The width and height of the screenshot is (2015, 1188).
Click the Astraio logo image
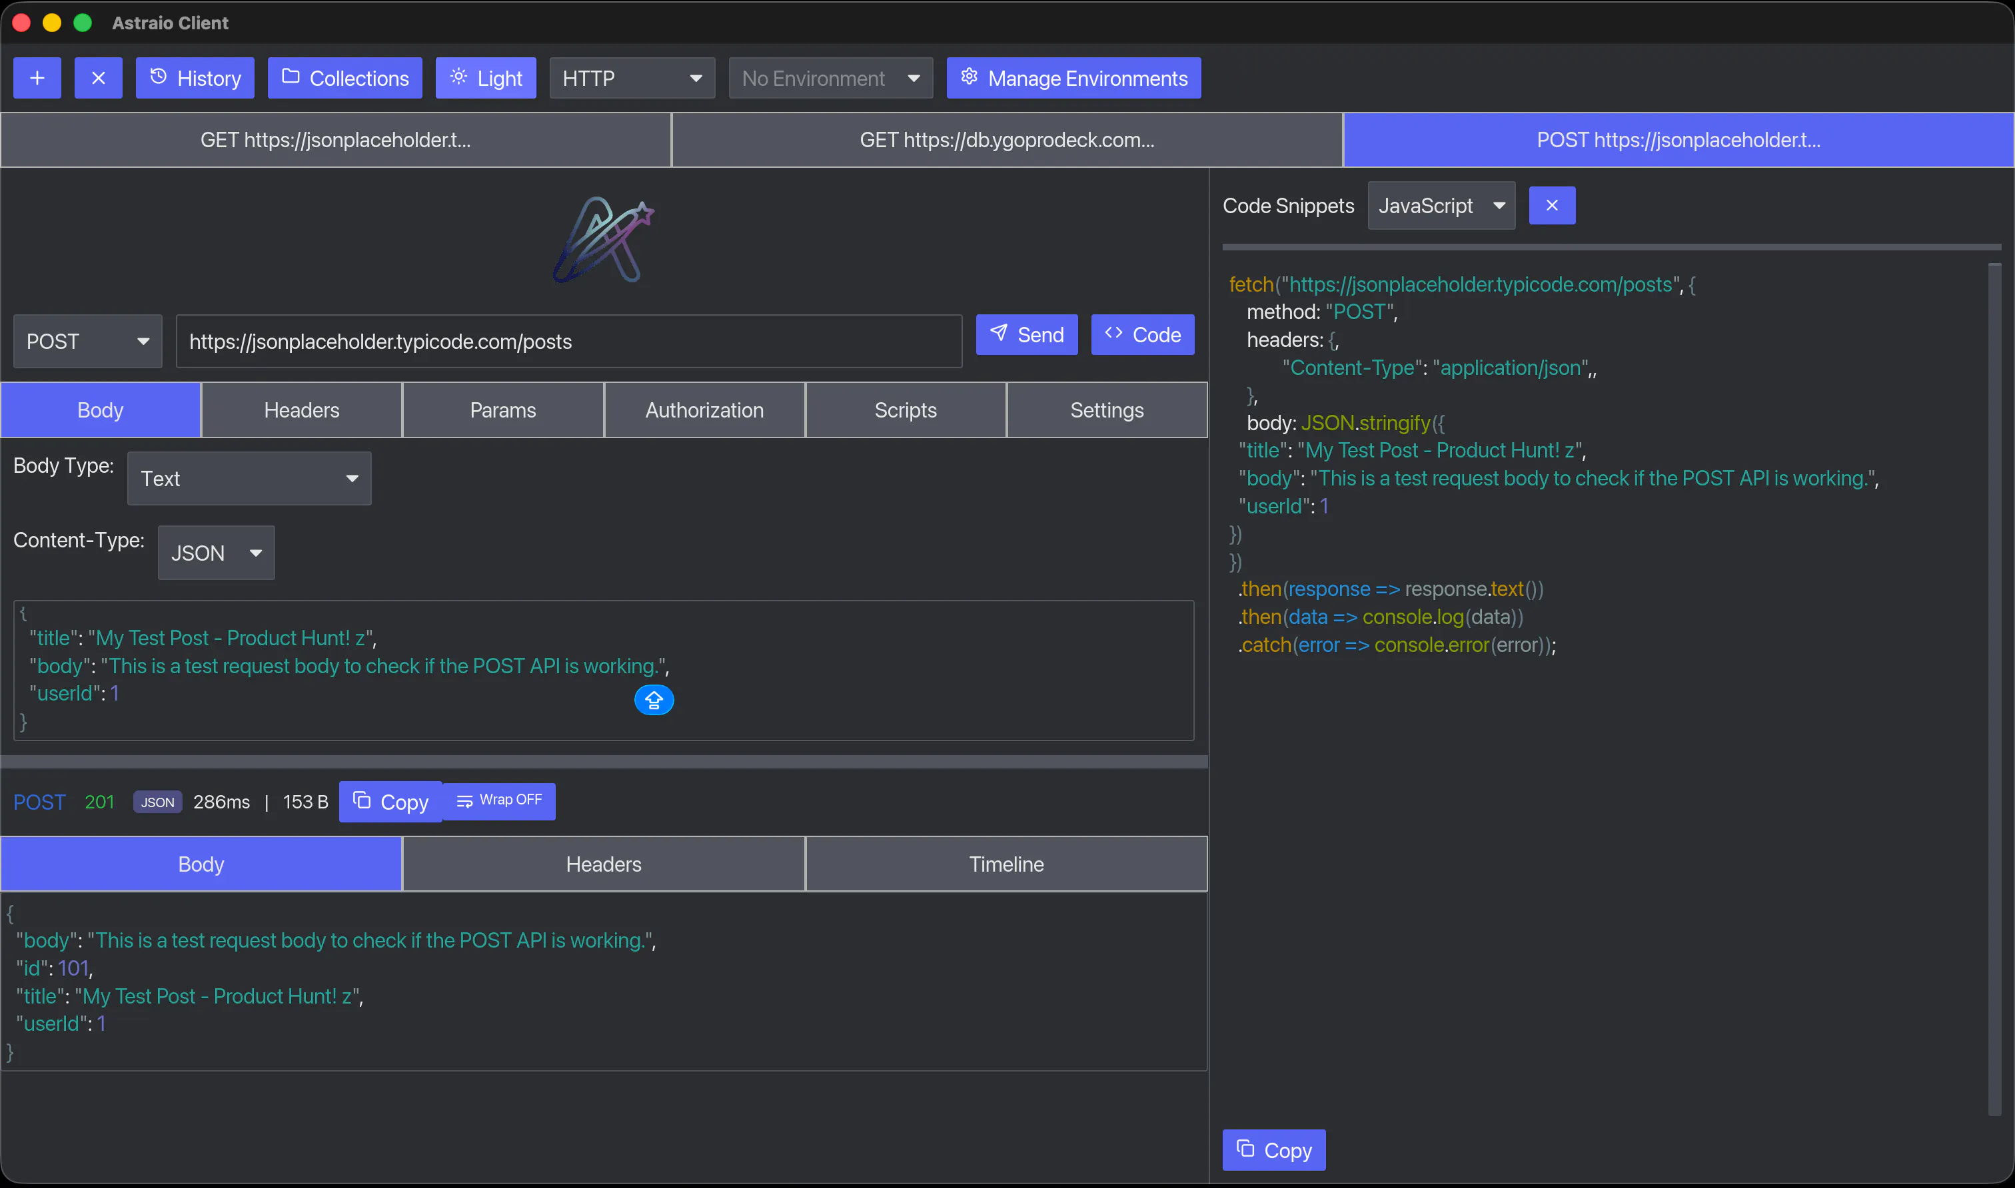[x=604, y=240]
